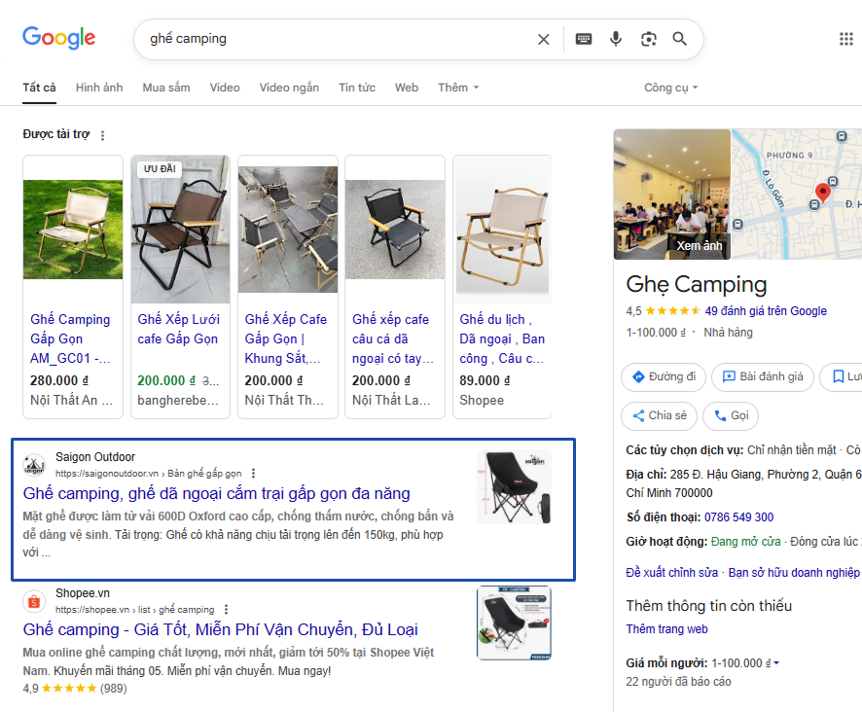This screenshot has height=712, width=862.
Task: Open the Ghế xếp cafe câu cá dã ngoại product
Action: 392,338
